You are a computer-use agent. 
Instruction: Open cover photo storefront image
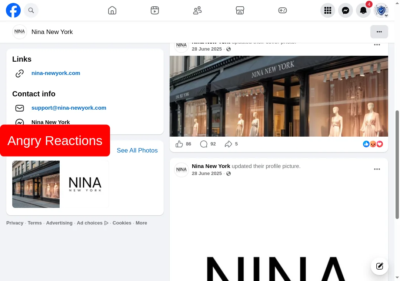coord(279,96)
